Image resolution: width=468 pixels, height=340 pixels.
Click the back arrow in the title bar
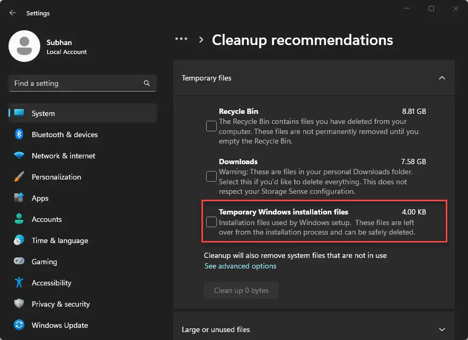[12, 13]
